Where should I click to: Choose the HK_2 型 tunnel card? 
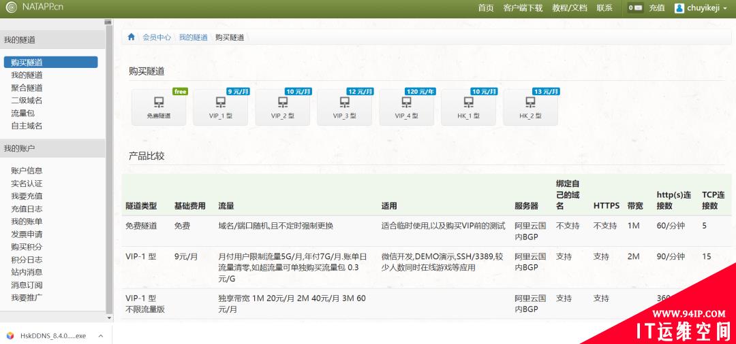click(x=530, y=107)
